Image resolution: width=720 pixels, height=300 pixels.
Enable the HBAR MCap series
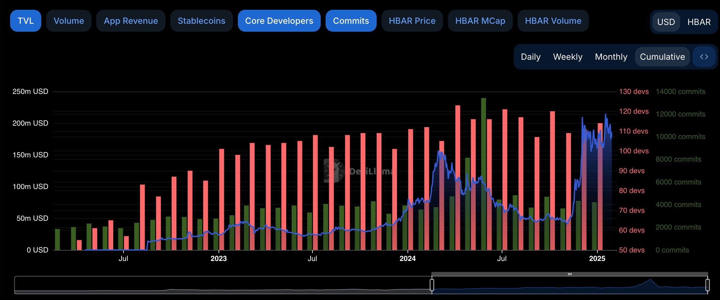[x=480, y=21]
